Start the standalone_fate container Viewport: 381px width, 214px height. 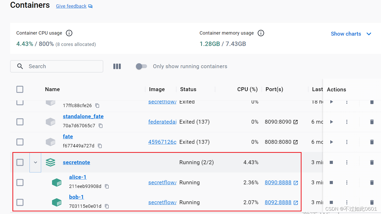pyautogui.click(x=332, y=122)
